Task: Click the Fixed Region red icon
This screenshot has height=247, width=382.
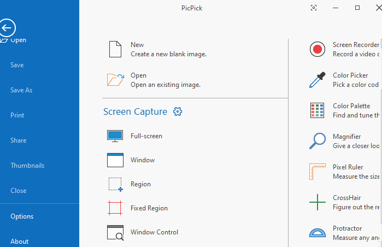Action: coord(115,208)
